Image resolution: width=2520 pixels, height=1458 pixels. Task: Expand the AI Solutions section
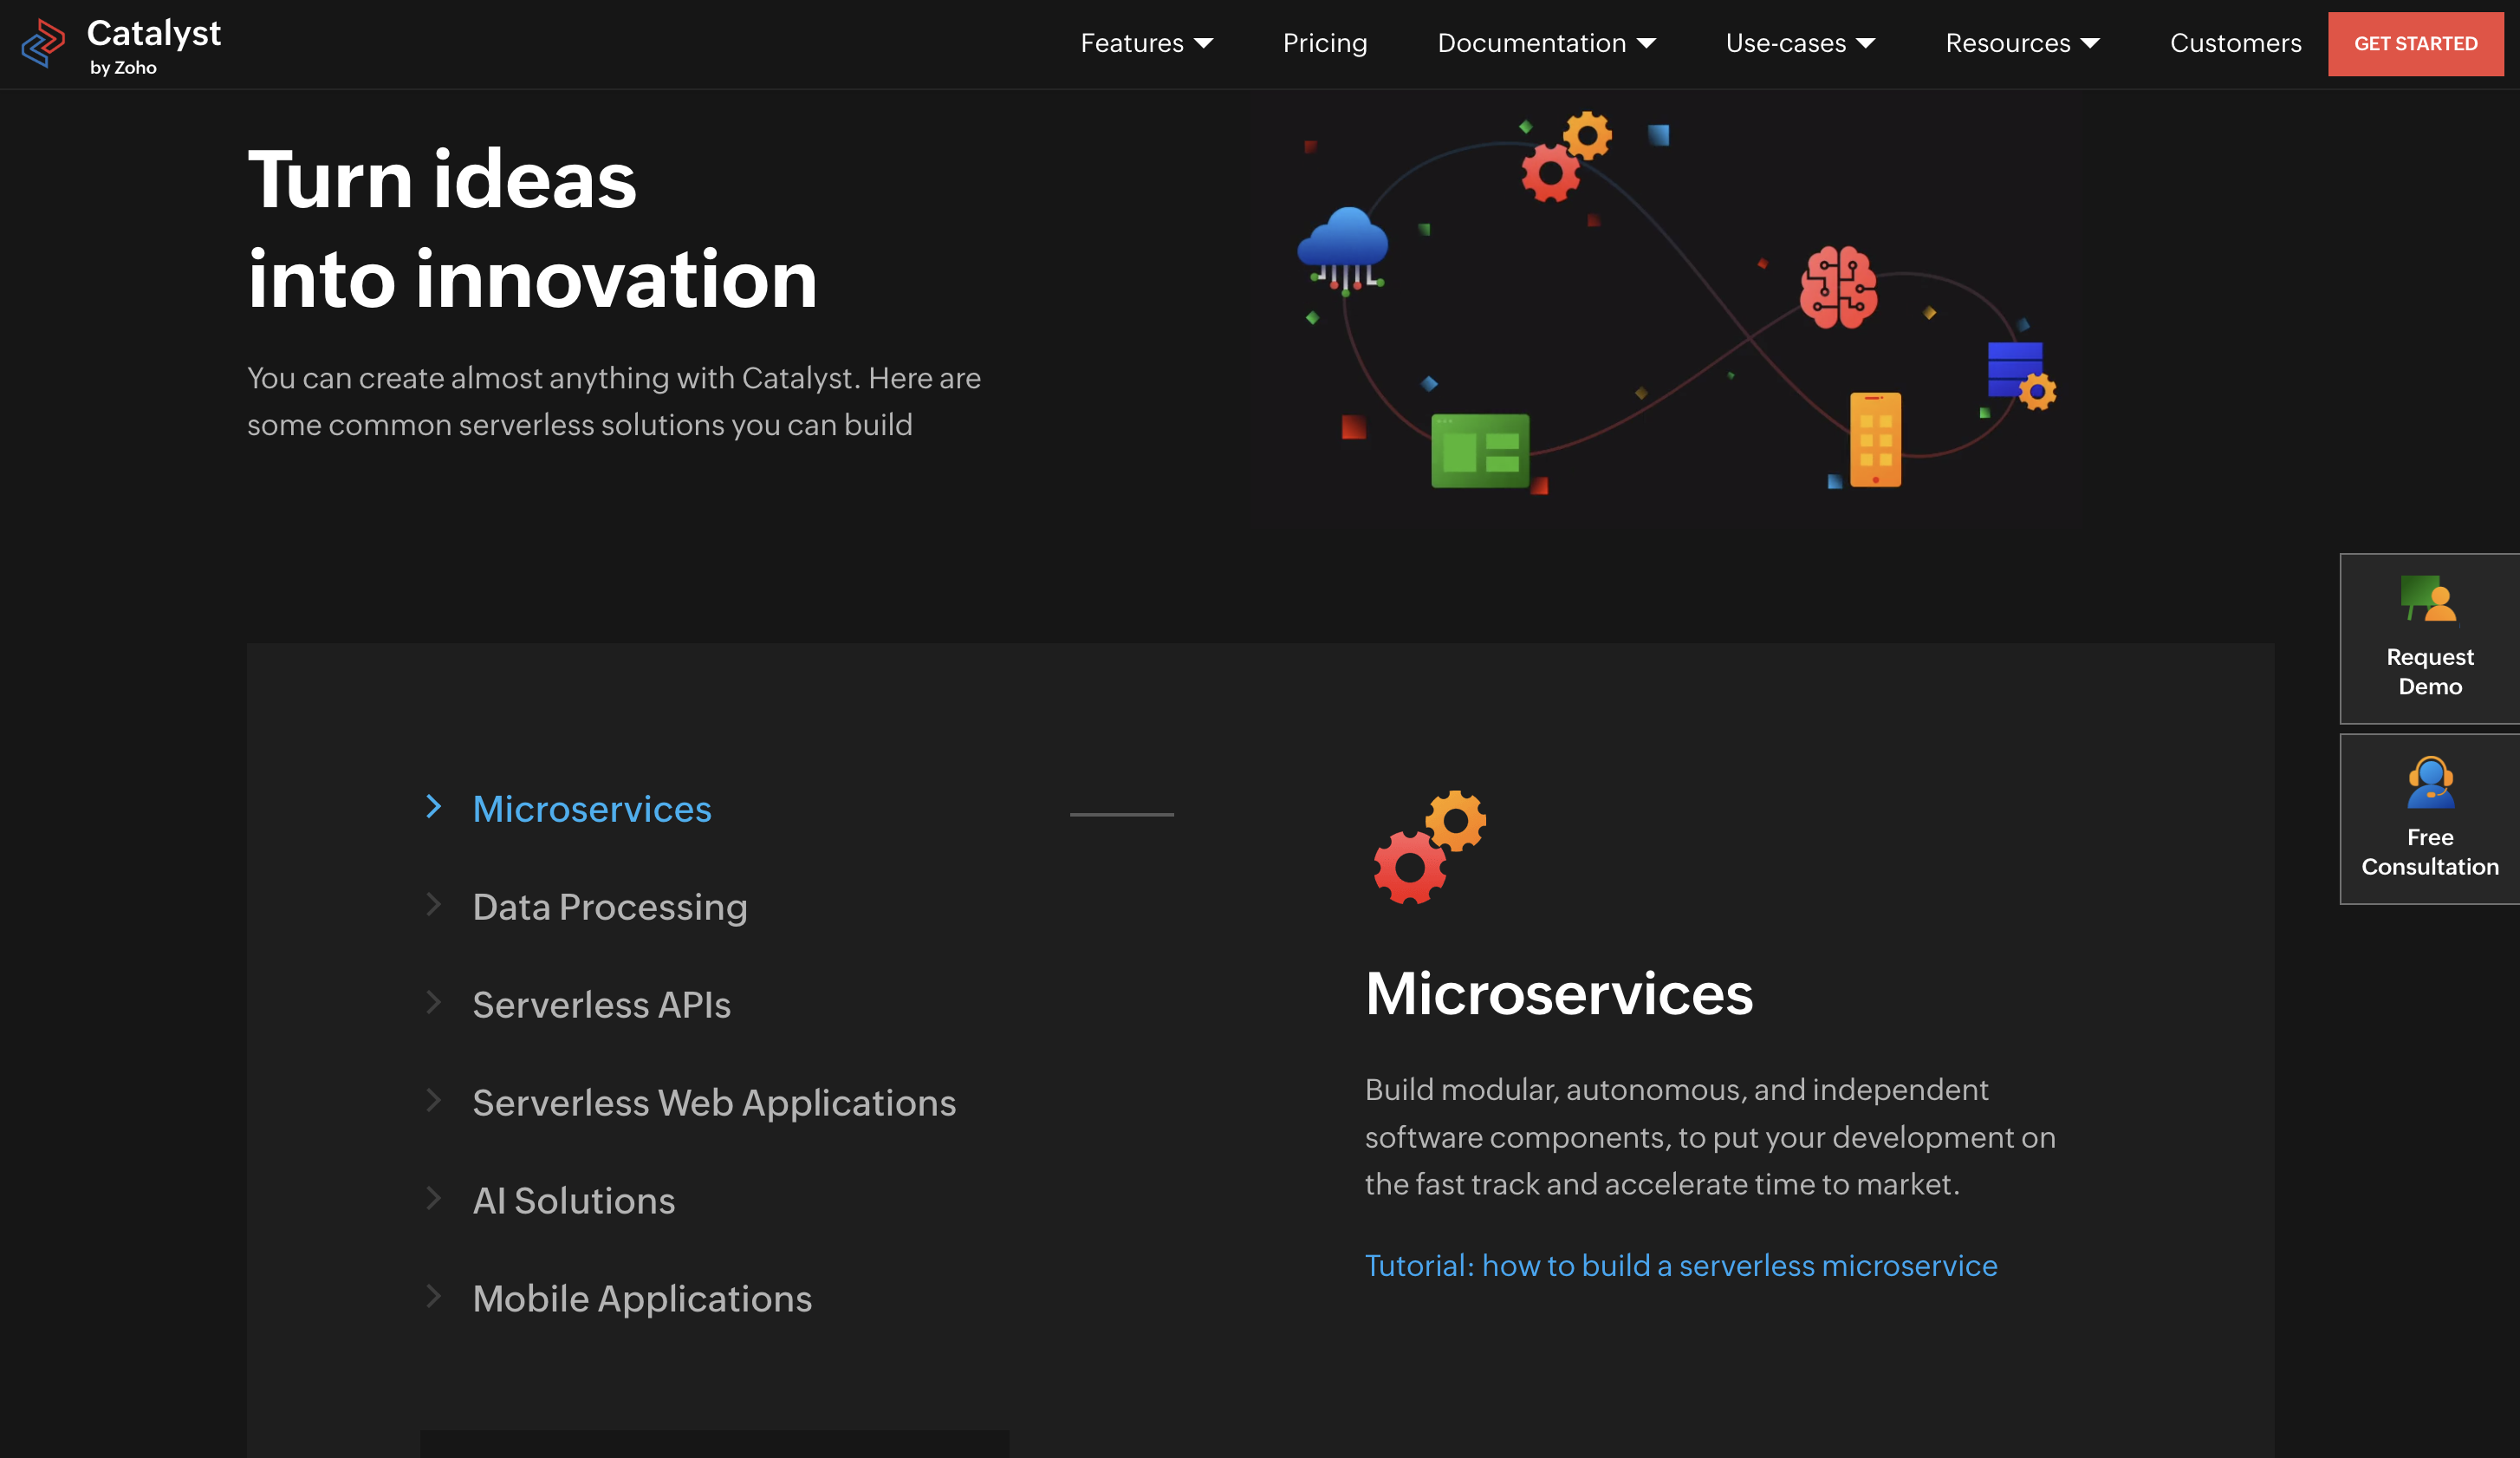tap(572, 1200)
